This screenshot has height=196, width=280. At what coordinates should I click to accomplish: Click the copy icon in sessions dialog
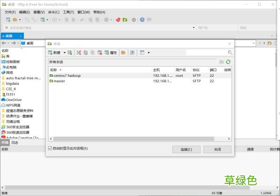tap(85, 53)
